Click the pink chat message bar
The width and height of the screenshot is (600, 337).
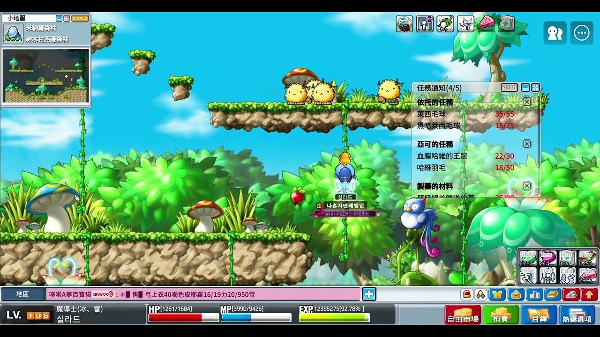tap(203, 294)
